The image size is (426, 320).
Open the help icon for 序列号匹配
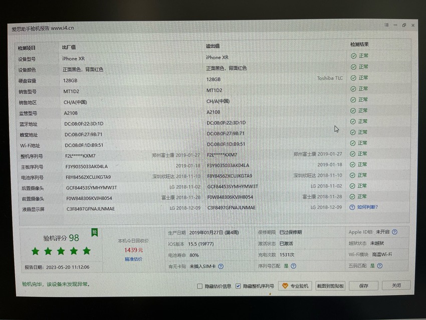(x=293, y=266)
